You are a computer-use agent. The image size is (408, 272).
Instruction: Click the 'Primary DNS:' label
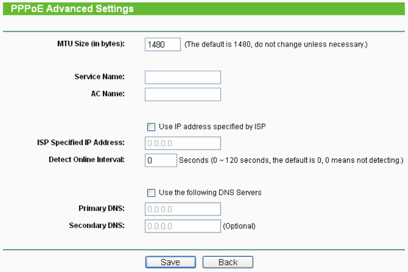click(101, 208)
